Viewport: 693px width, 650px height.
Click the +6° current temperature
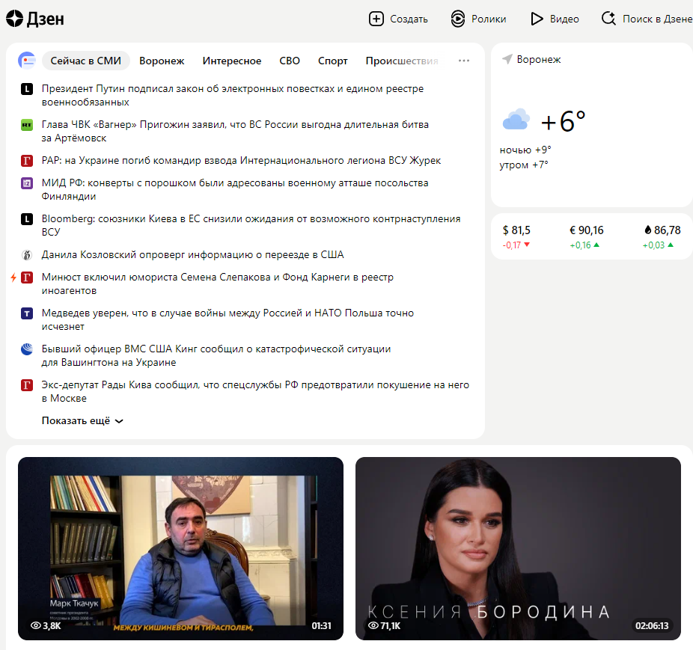point(564,121)
